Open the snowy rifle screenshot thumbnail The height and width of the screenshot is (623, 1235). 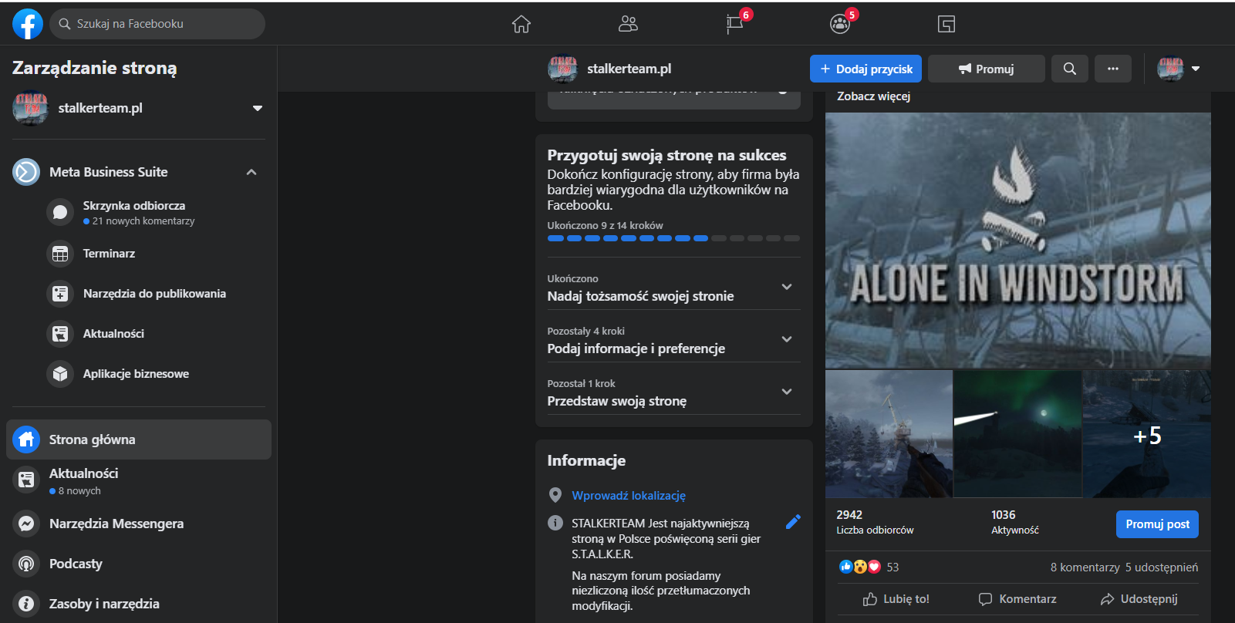889,434
